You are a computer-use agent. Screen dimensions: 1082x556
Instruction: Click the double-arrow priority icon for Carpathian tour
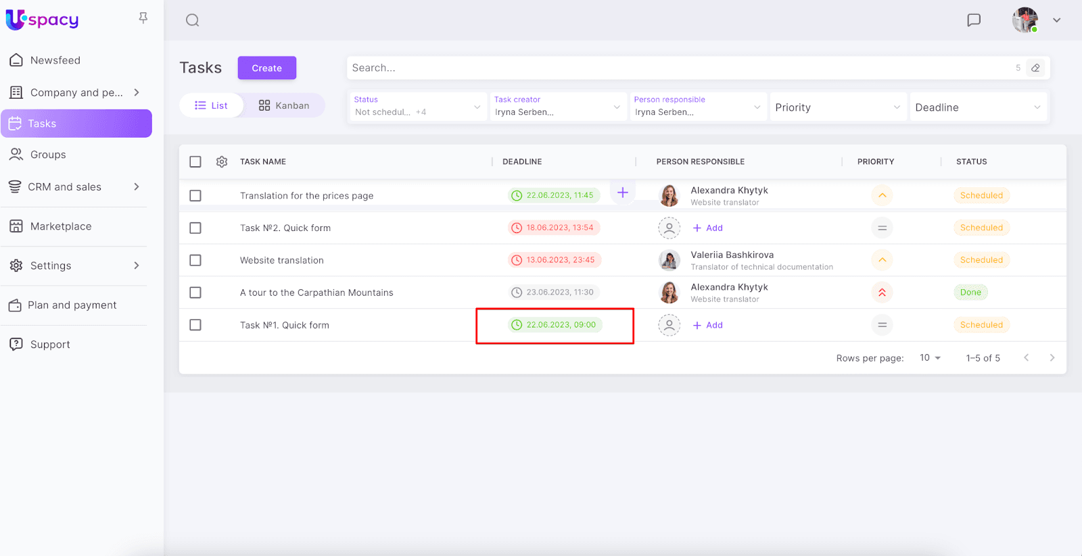tap(882, 293)
